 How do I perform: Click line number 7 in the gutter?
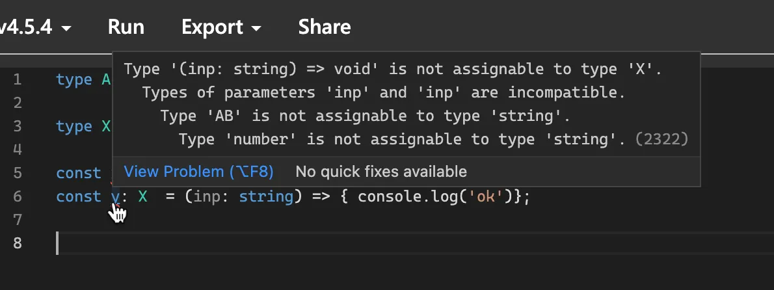[x=17, y=220]
